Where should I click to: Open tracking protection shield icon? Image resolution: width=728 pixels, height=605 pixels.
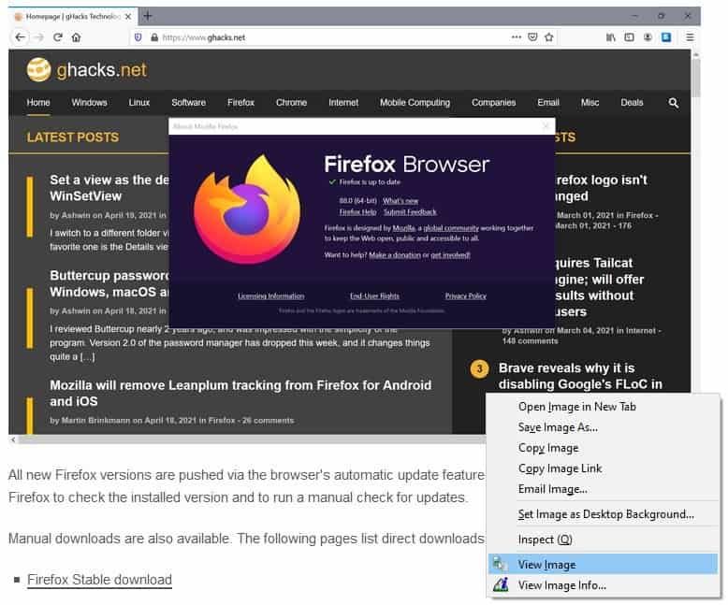(x=138, y=37)
